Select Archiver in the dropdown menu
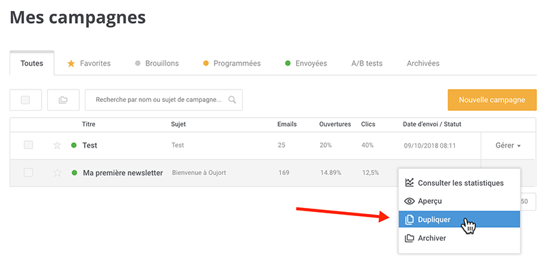Image resolution: width=547 pixels, height=264 pixels. [x=459, y=238]
